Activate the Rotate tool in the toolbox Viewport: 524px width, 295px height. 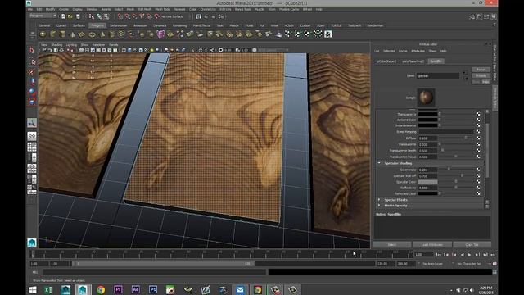click(32, 91)
